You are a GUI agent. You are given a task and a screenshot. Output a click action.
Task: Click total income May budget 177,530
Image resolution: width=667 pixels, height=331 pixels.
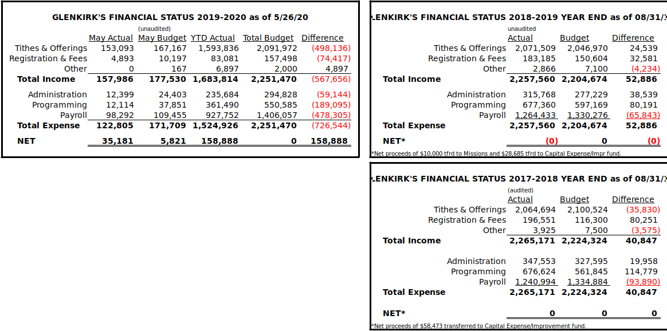[x=167, y=79]
